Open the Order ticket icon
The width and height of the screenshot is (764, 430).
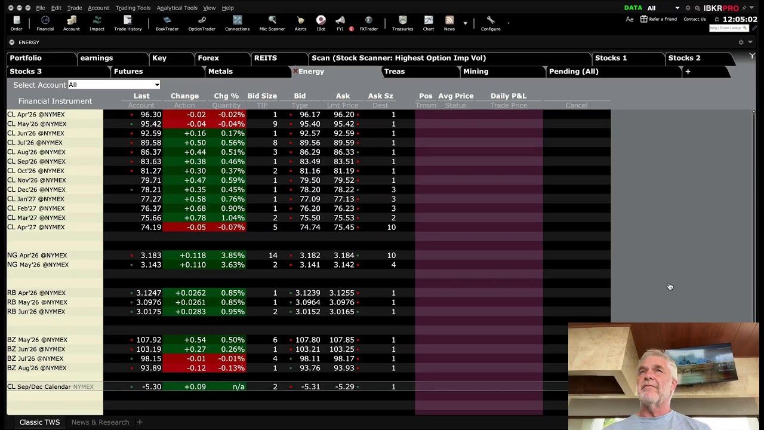[16, 23]
